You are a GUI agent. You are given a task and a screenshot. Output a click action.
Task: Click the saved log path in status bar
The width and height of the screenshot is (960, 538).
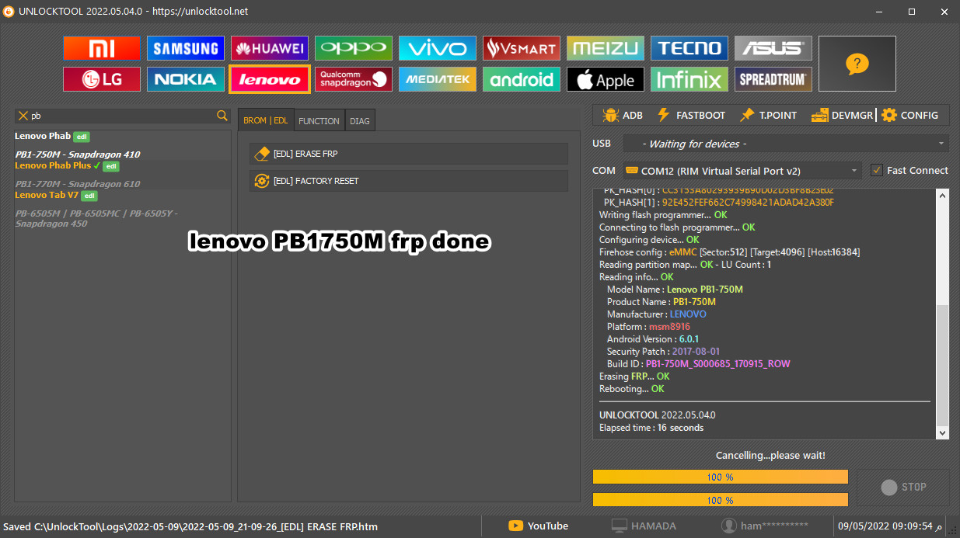(190, 526)
